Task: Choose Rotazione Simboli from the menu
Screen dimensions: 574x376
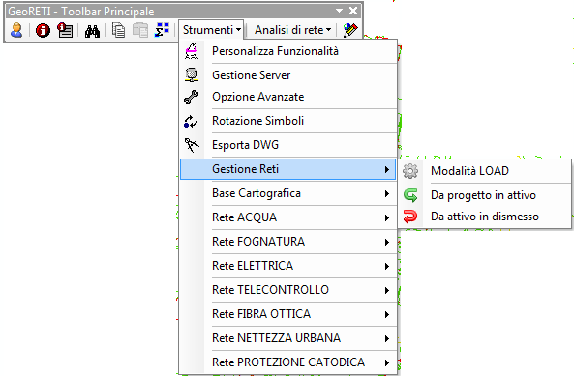Action: click(x=288, y=121)
